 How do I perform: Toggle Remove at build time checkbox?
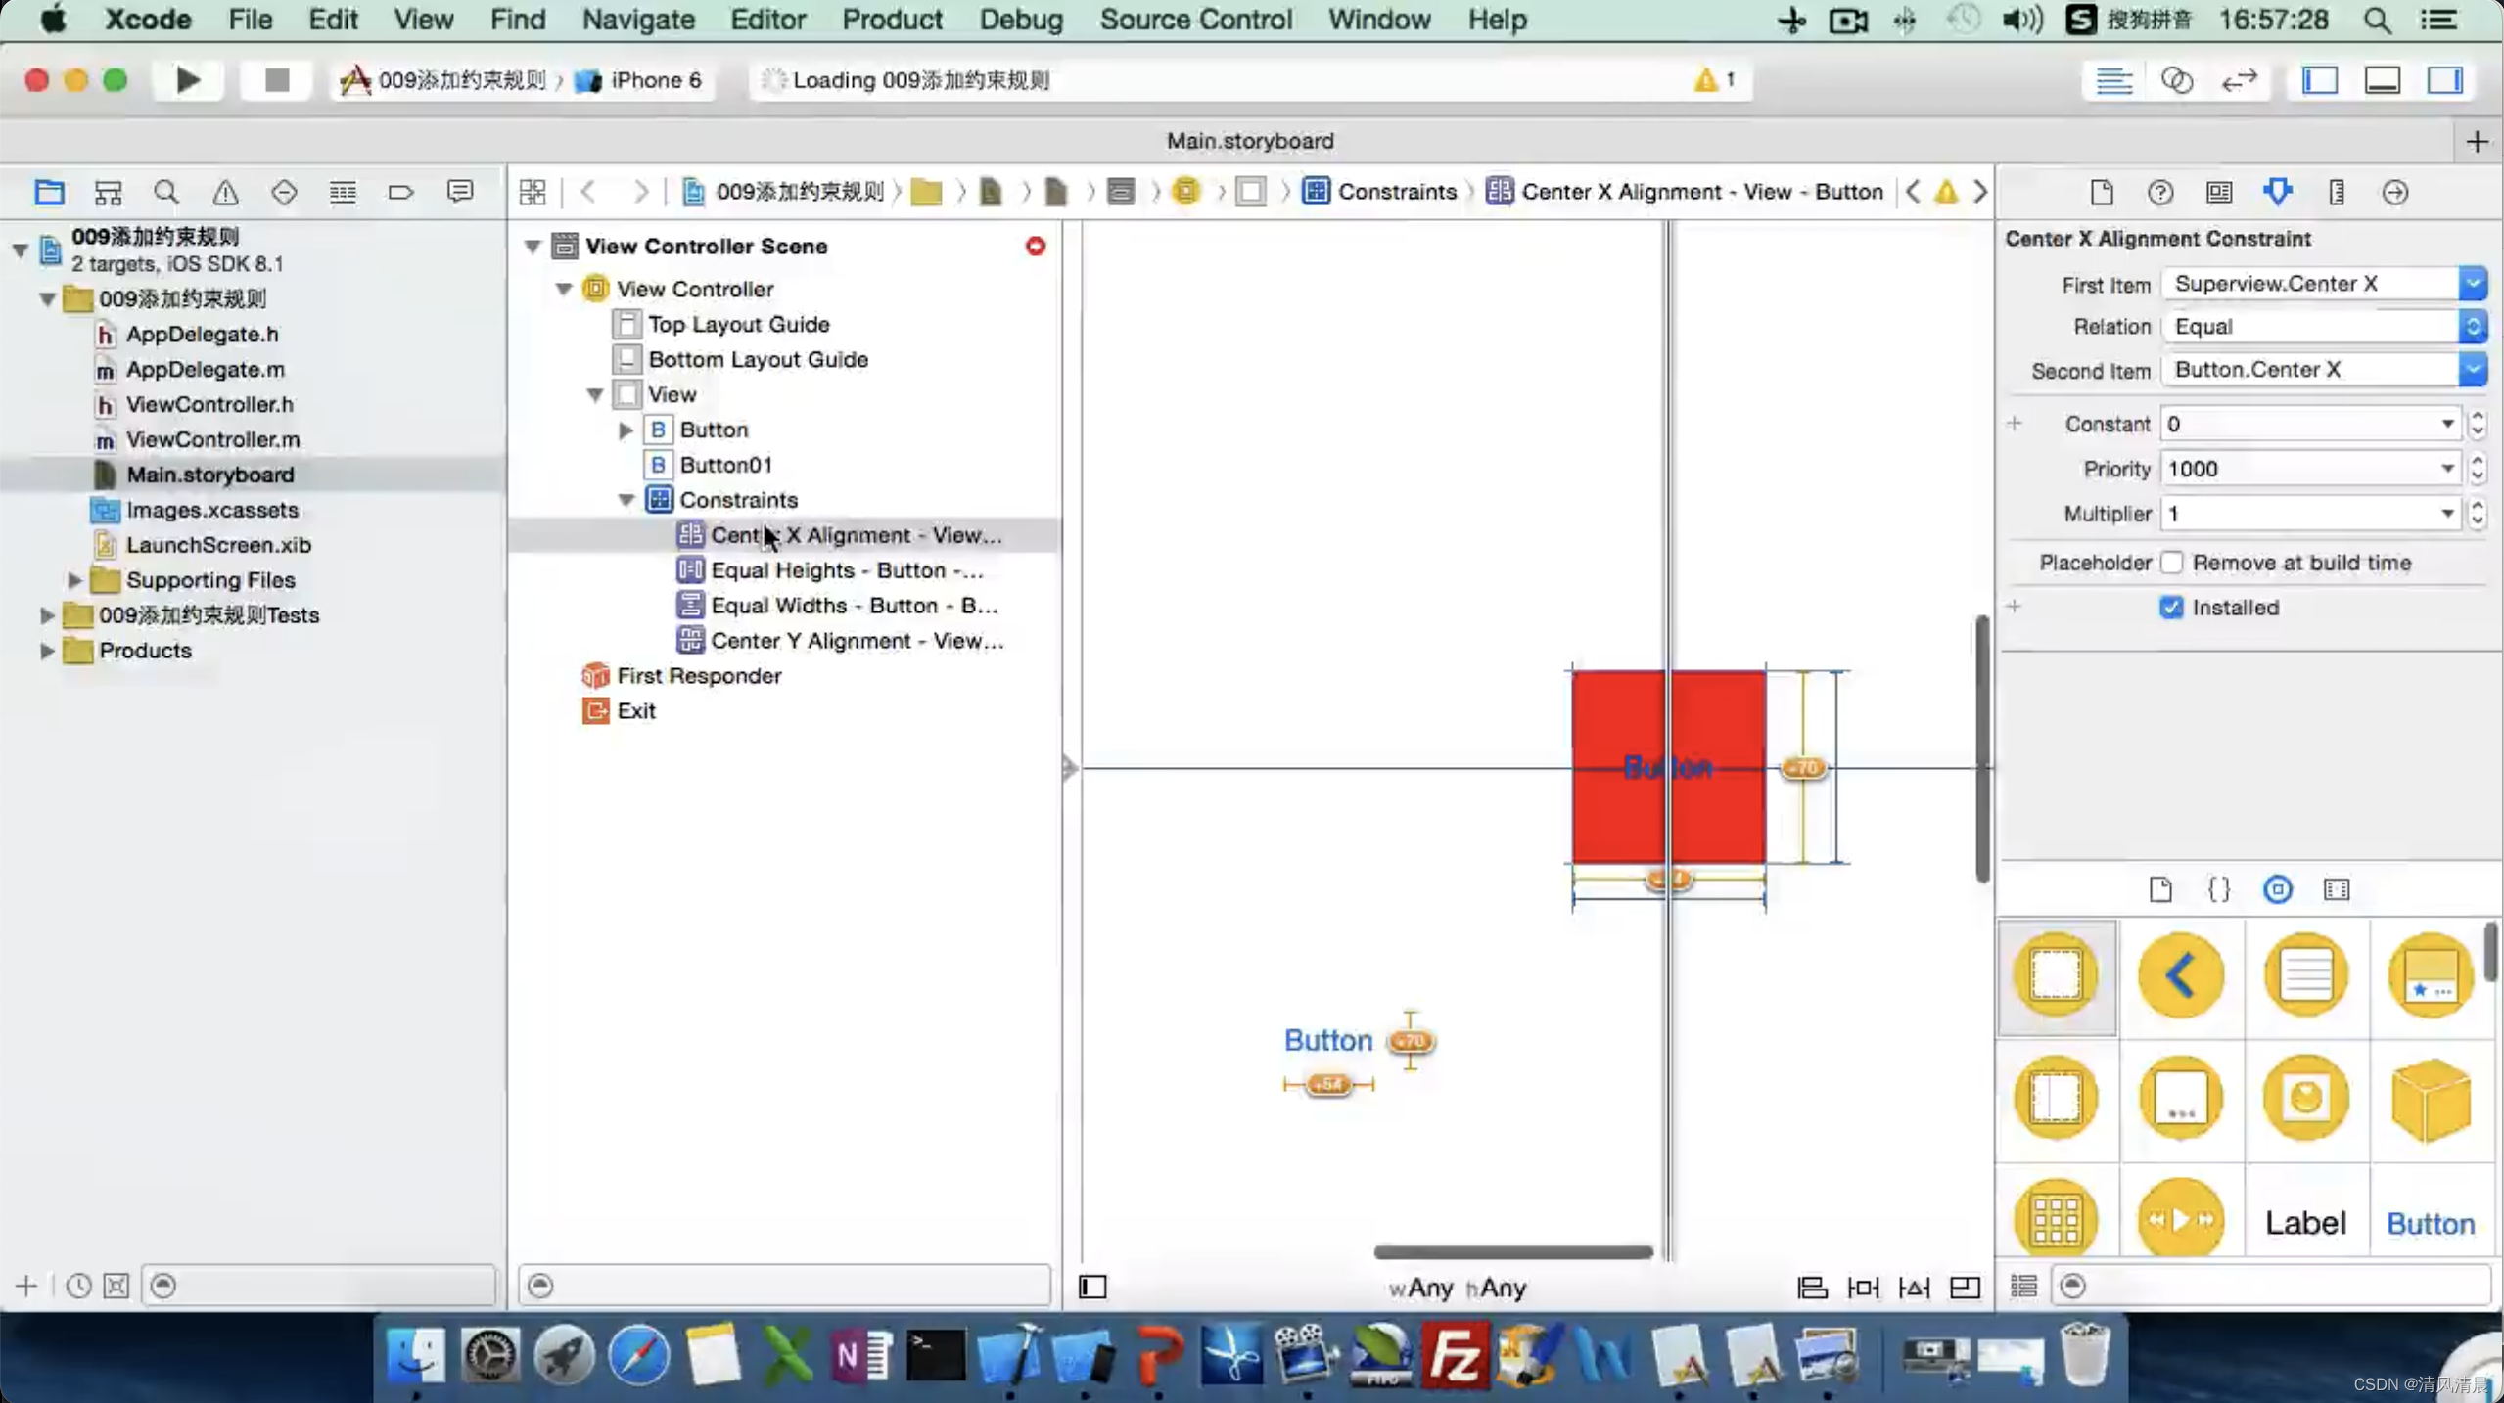point(2171,563)
